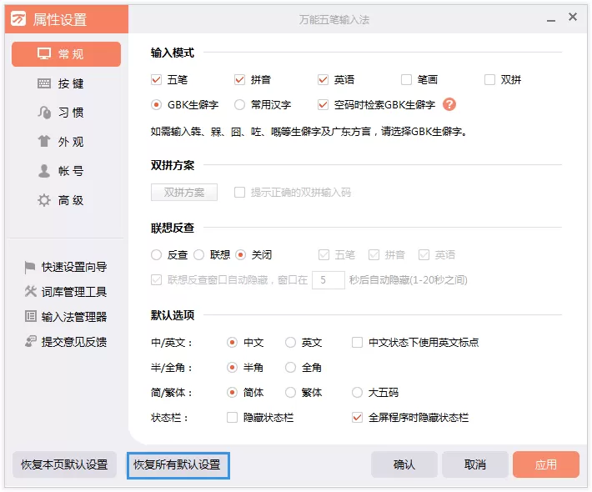Select the 常用汉字 radio button
The width and height of the screenshot is (592, 492).
[240, 104]
